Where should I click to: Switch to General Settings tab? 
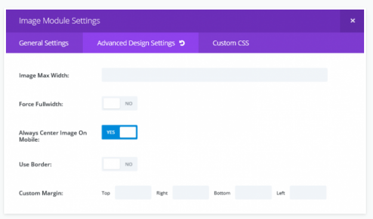pyautogui.click(x=44, y=43)
